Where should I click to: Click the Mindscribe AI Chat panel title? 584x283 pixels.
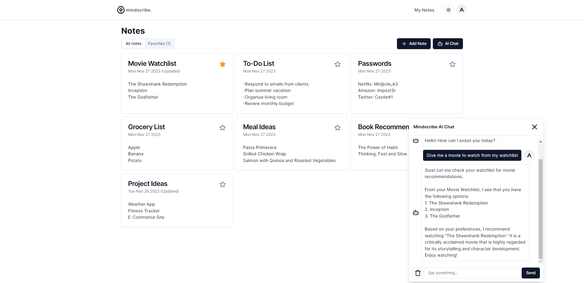point(434,127)
